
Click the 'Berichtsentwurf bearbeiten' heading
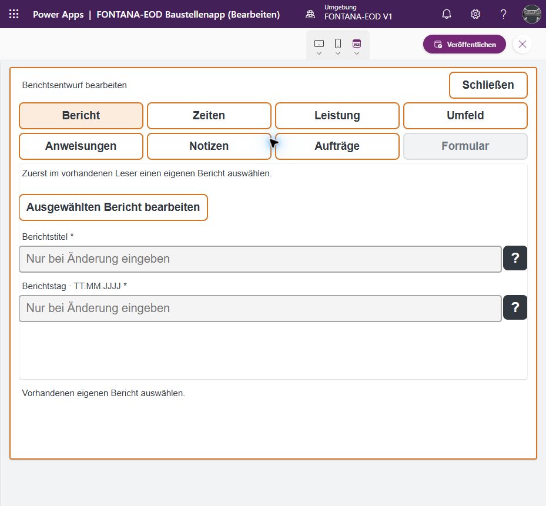tap(75, 85)
